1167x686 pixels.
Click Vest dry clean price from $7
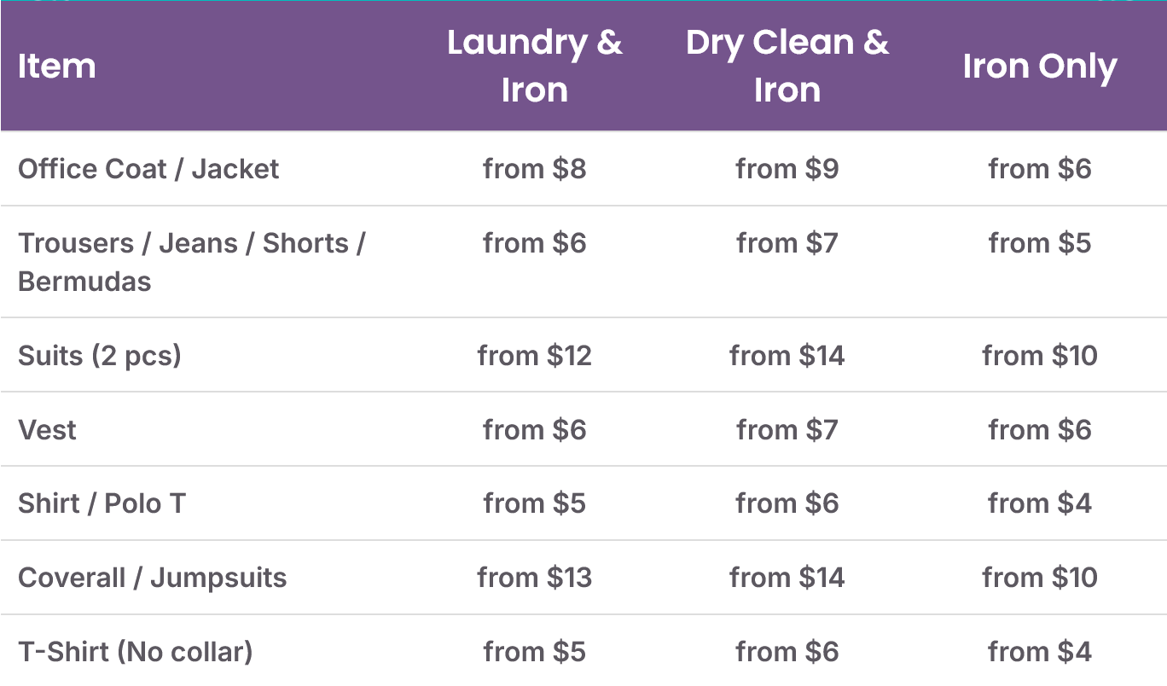(x=787, y=429)
